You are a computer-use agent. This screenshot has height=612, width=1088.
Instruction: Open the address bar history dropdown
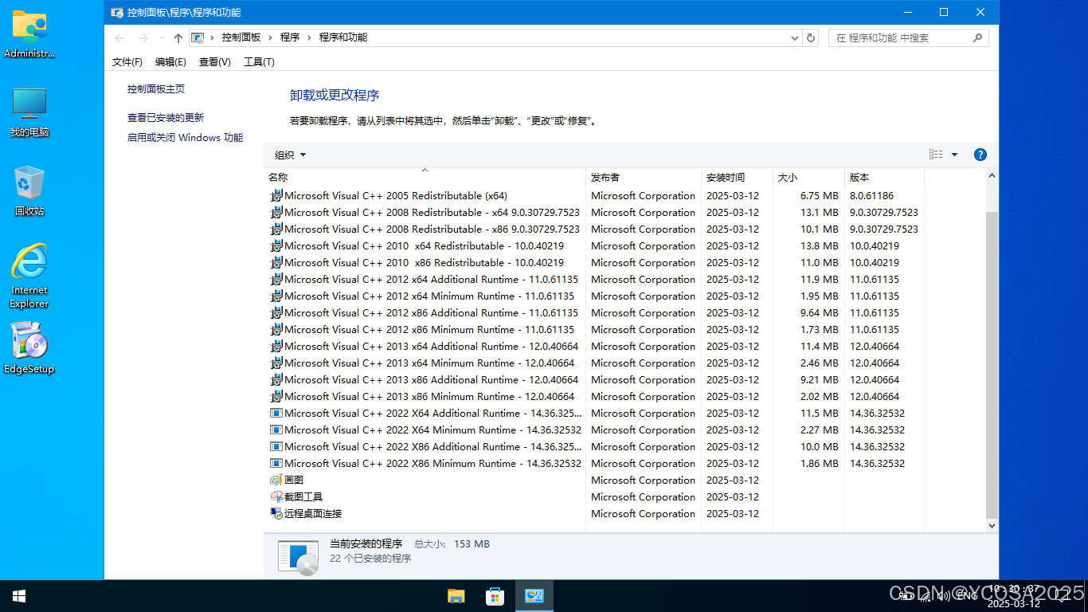click(794, 37)
